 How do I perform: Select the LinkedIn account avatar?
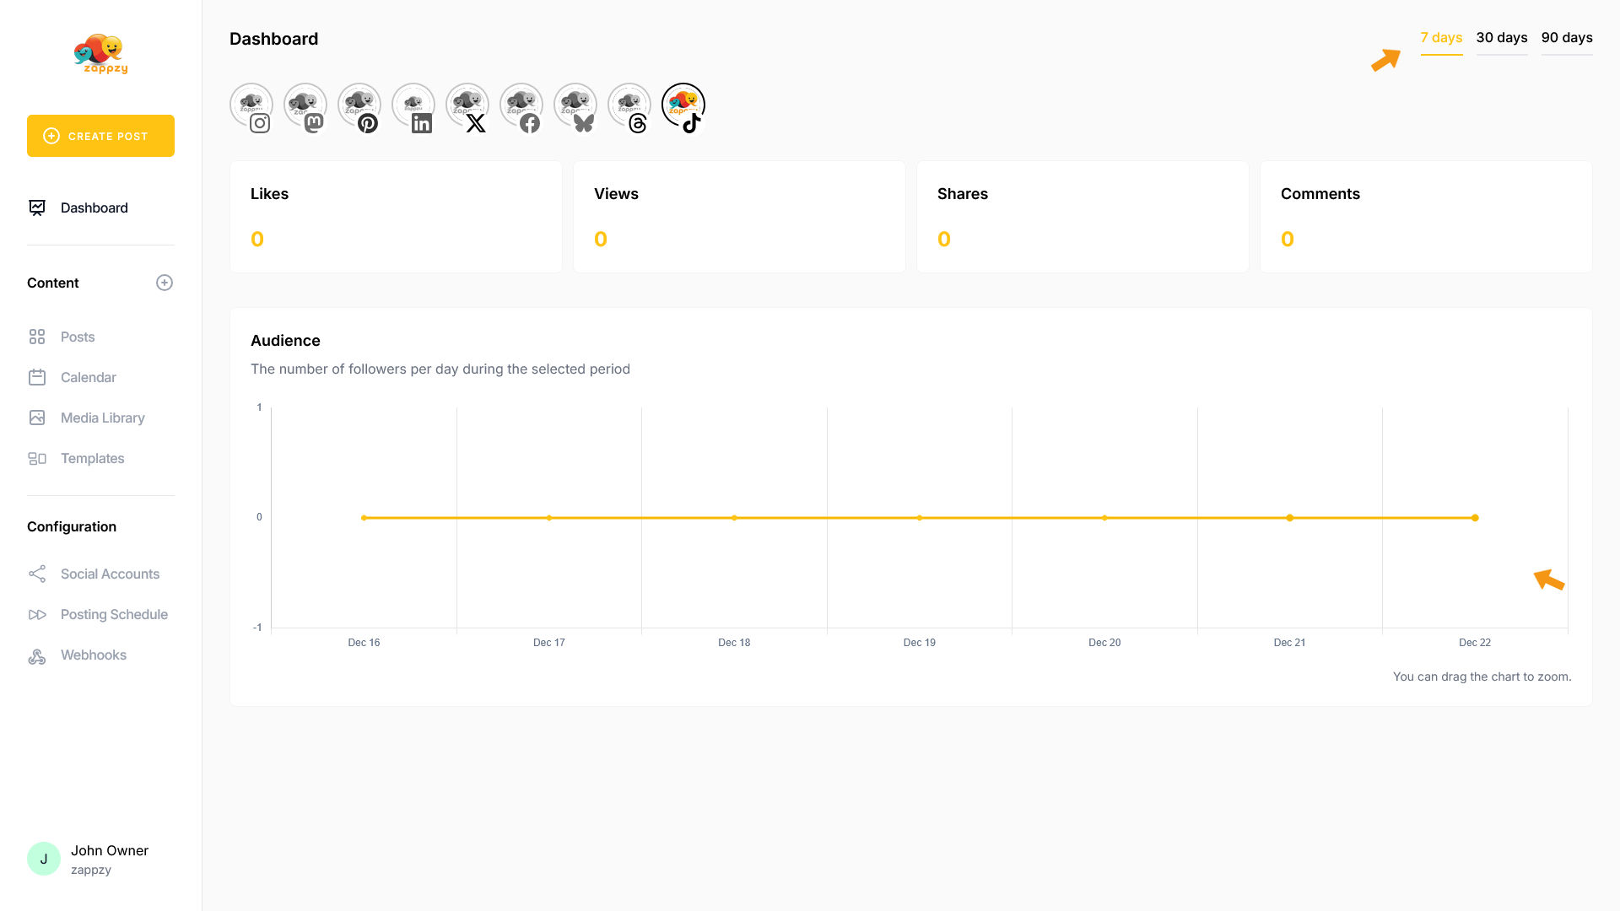(x=413, y=105)
